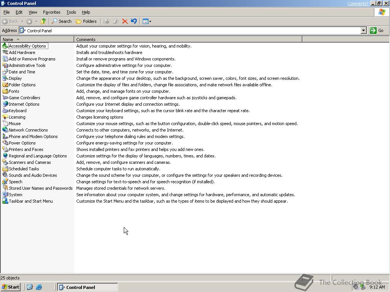Select the Game Controllers icon
The width and height of the screenshot is (390, 292).
click(5, 98)
